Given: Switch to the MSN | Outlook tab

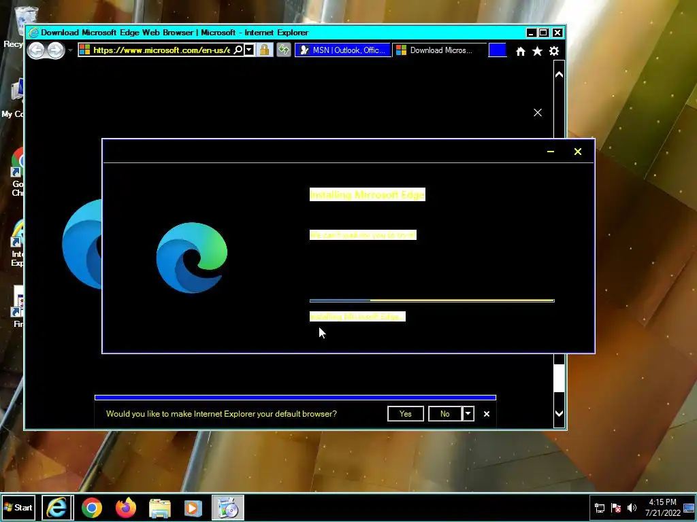Looking at the screenshot, I should pyautogui.click(x=342, y=50).
